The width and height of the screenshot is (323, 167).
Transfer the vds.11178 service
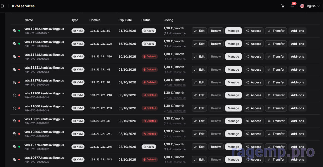(276, 82)
